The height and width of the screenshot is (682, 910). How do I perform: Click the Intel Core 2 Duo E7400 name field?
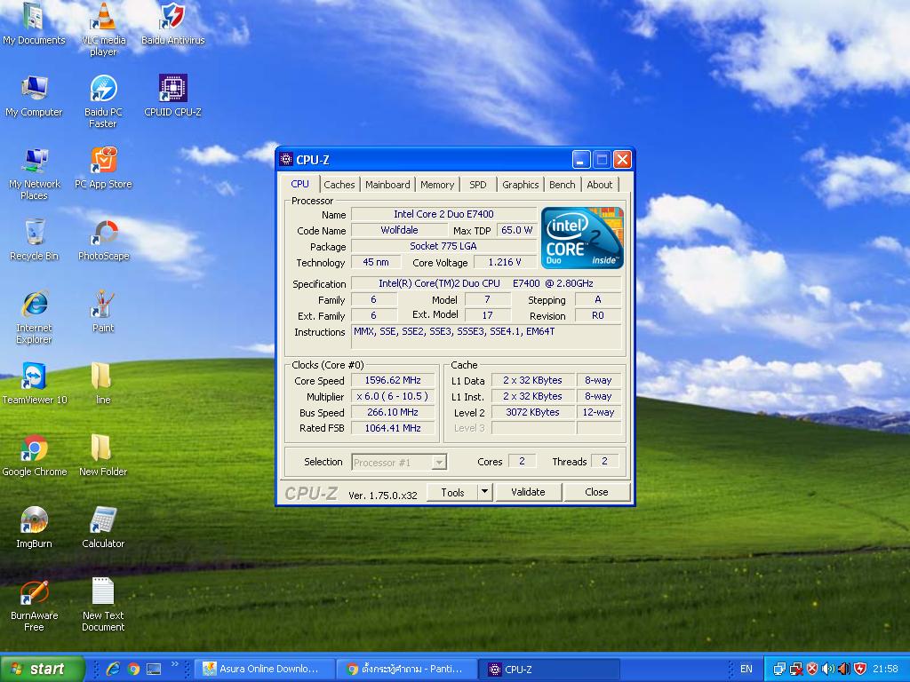point(443,214)
